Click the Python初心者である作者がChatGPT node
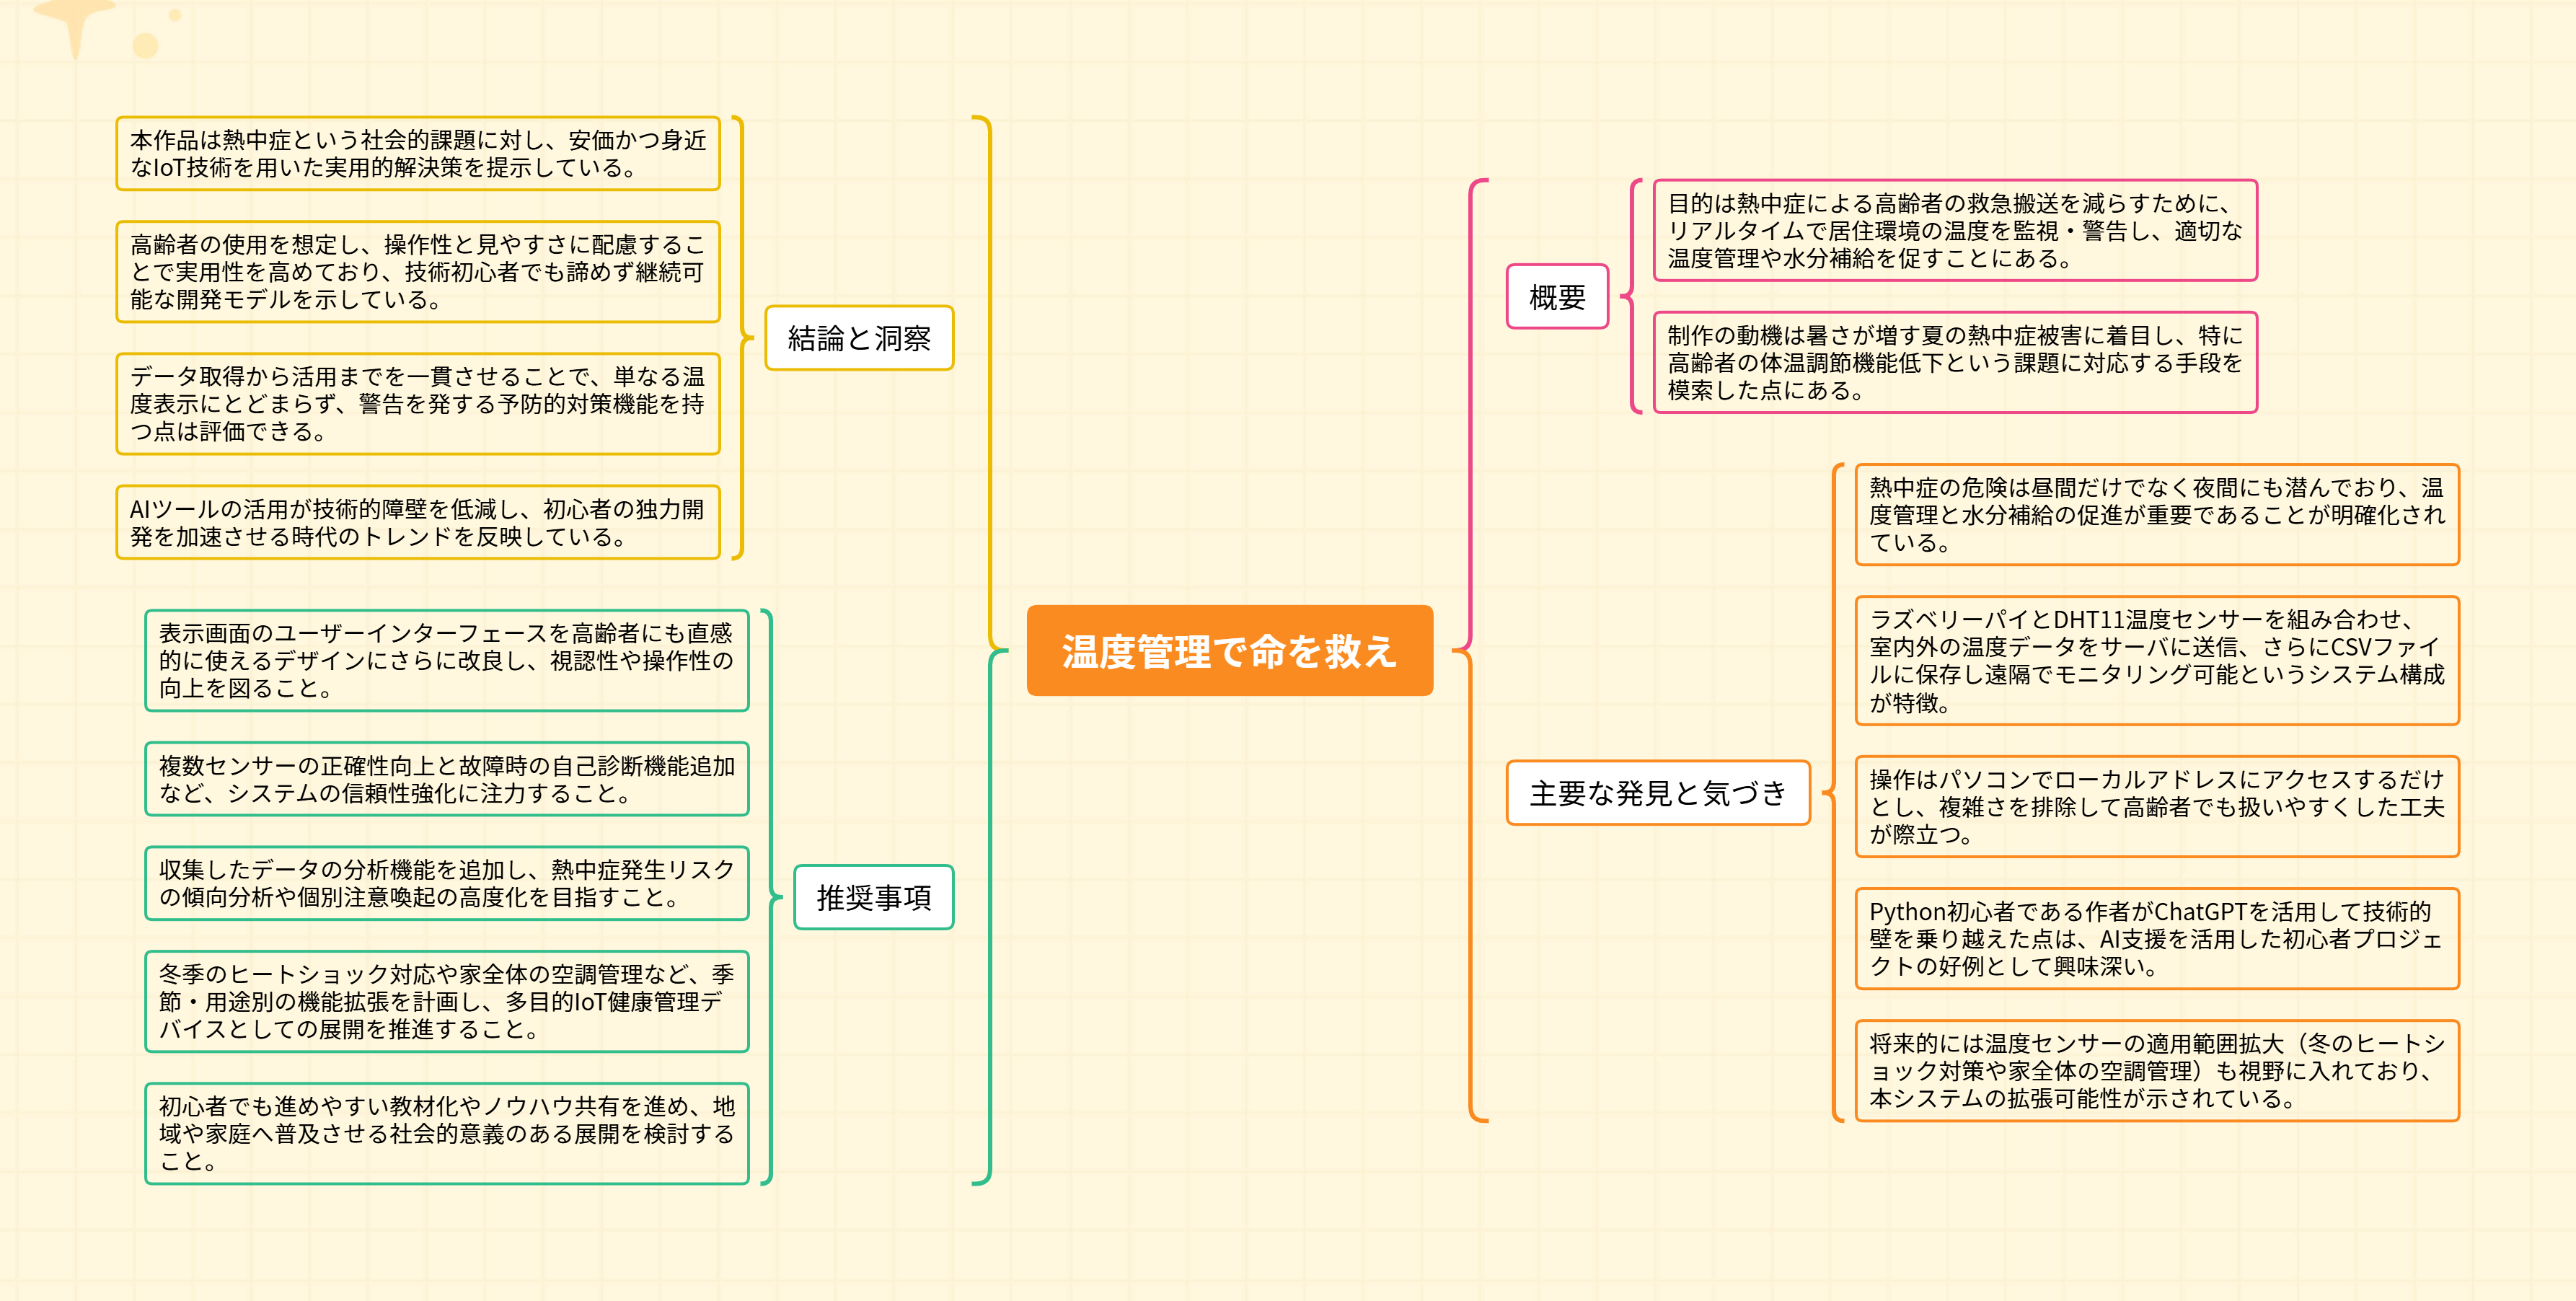This screenshot has width=2576, height=1301. (x=2156, y=938)
